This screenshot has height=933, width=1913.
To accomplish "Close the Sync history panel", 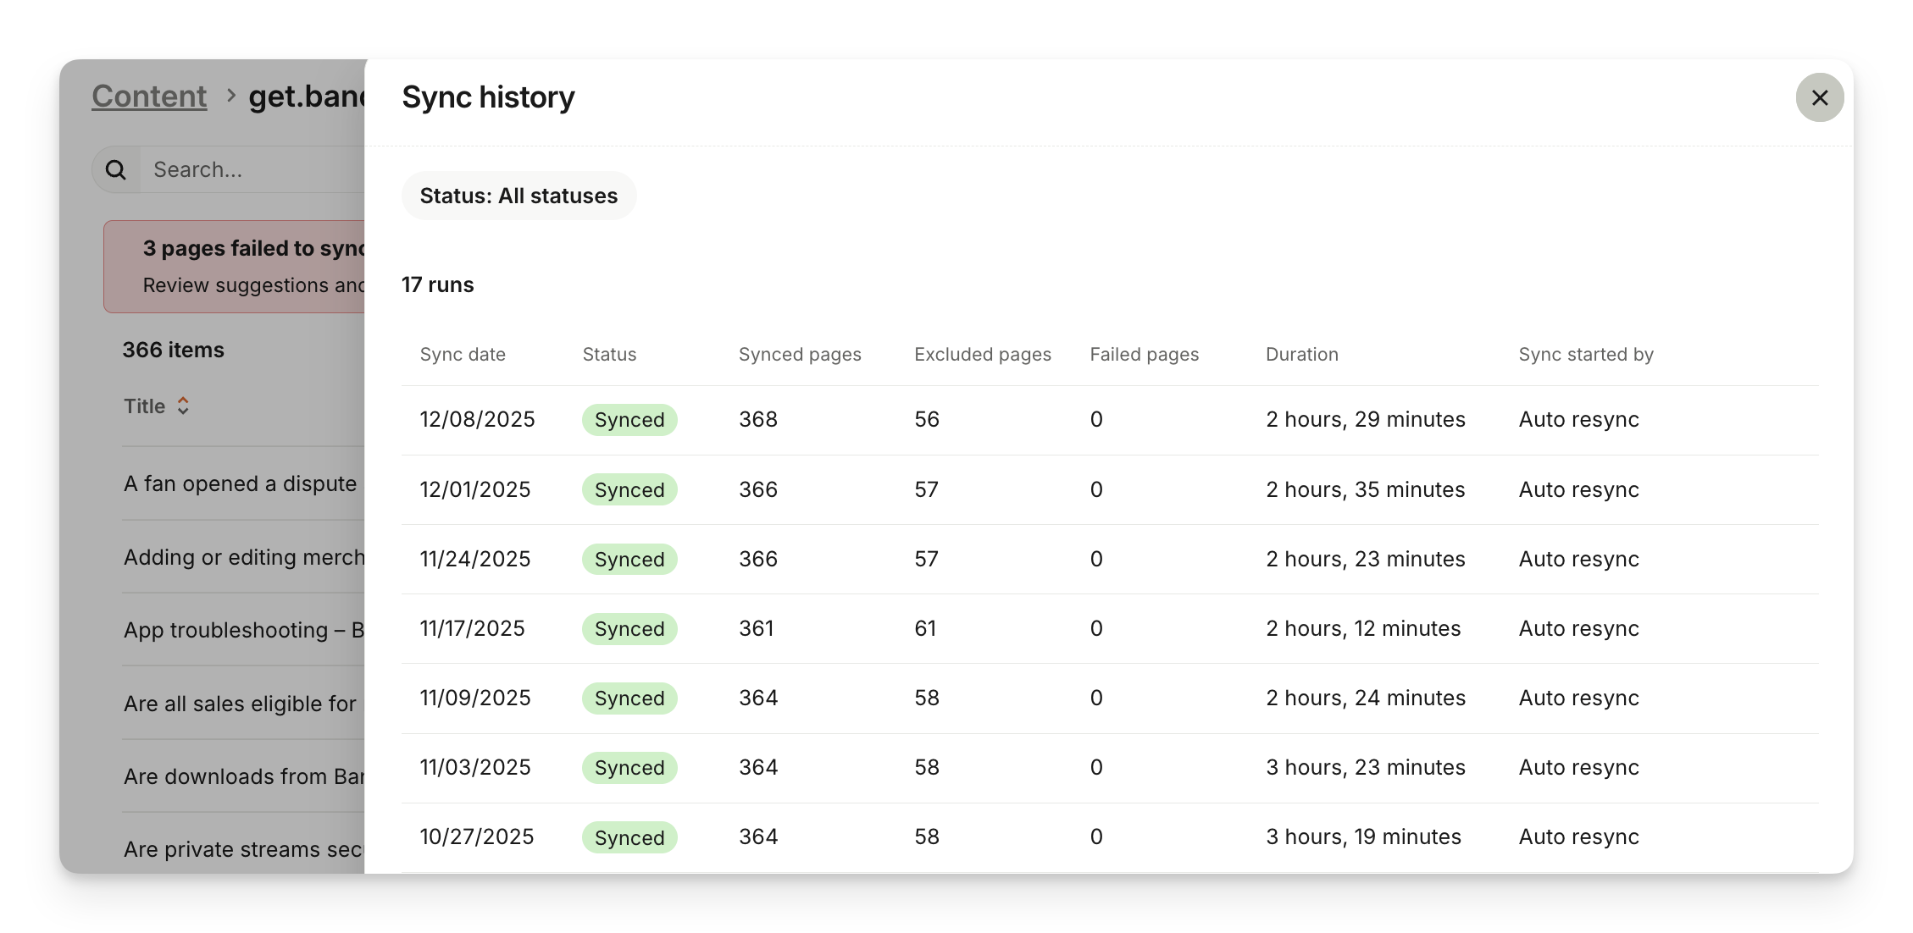I will point(1819,97).
